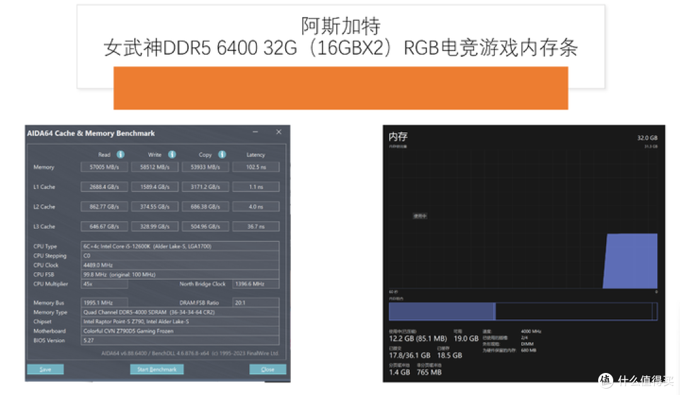The height and width of the screenshot is (395, 680).
Task: Minimize the AIDA64 benchmark window
Action: coord(256,132)
